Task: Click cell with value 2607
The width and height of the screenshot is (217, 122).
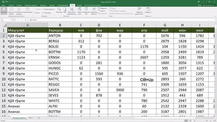Action: click(144, 57)
